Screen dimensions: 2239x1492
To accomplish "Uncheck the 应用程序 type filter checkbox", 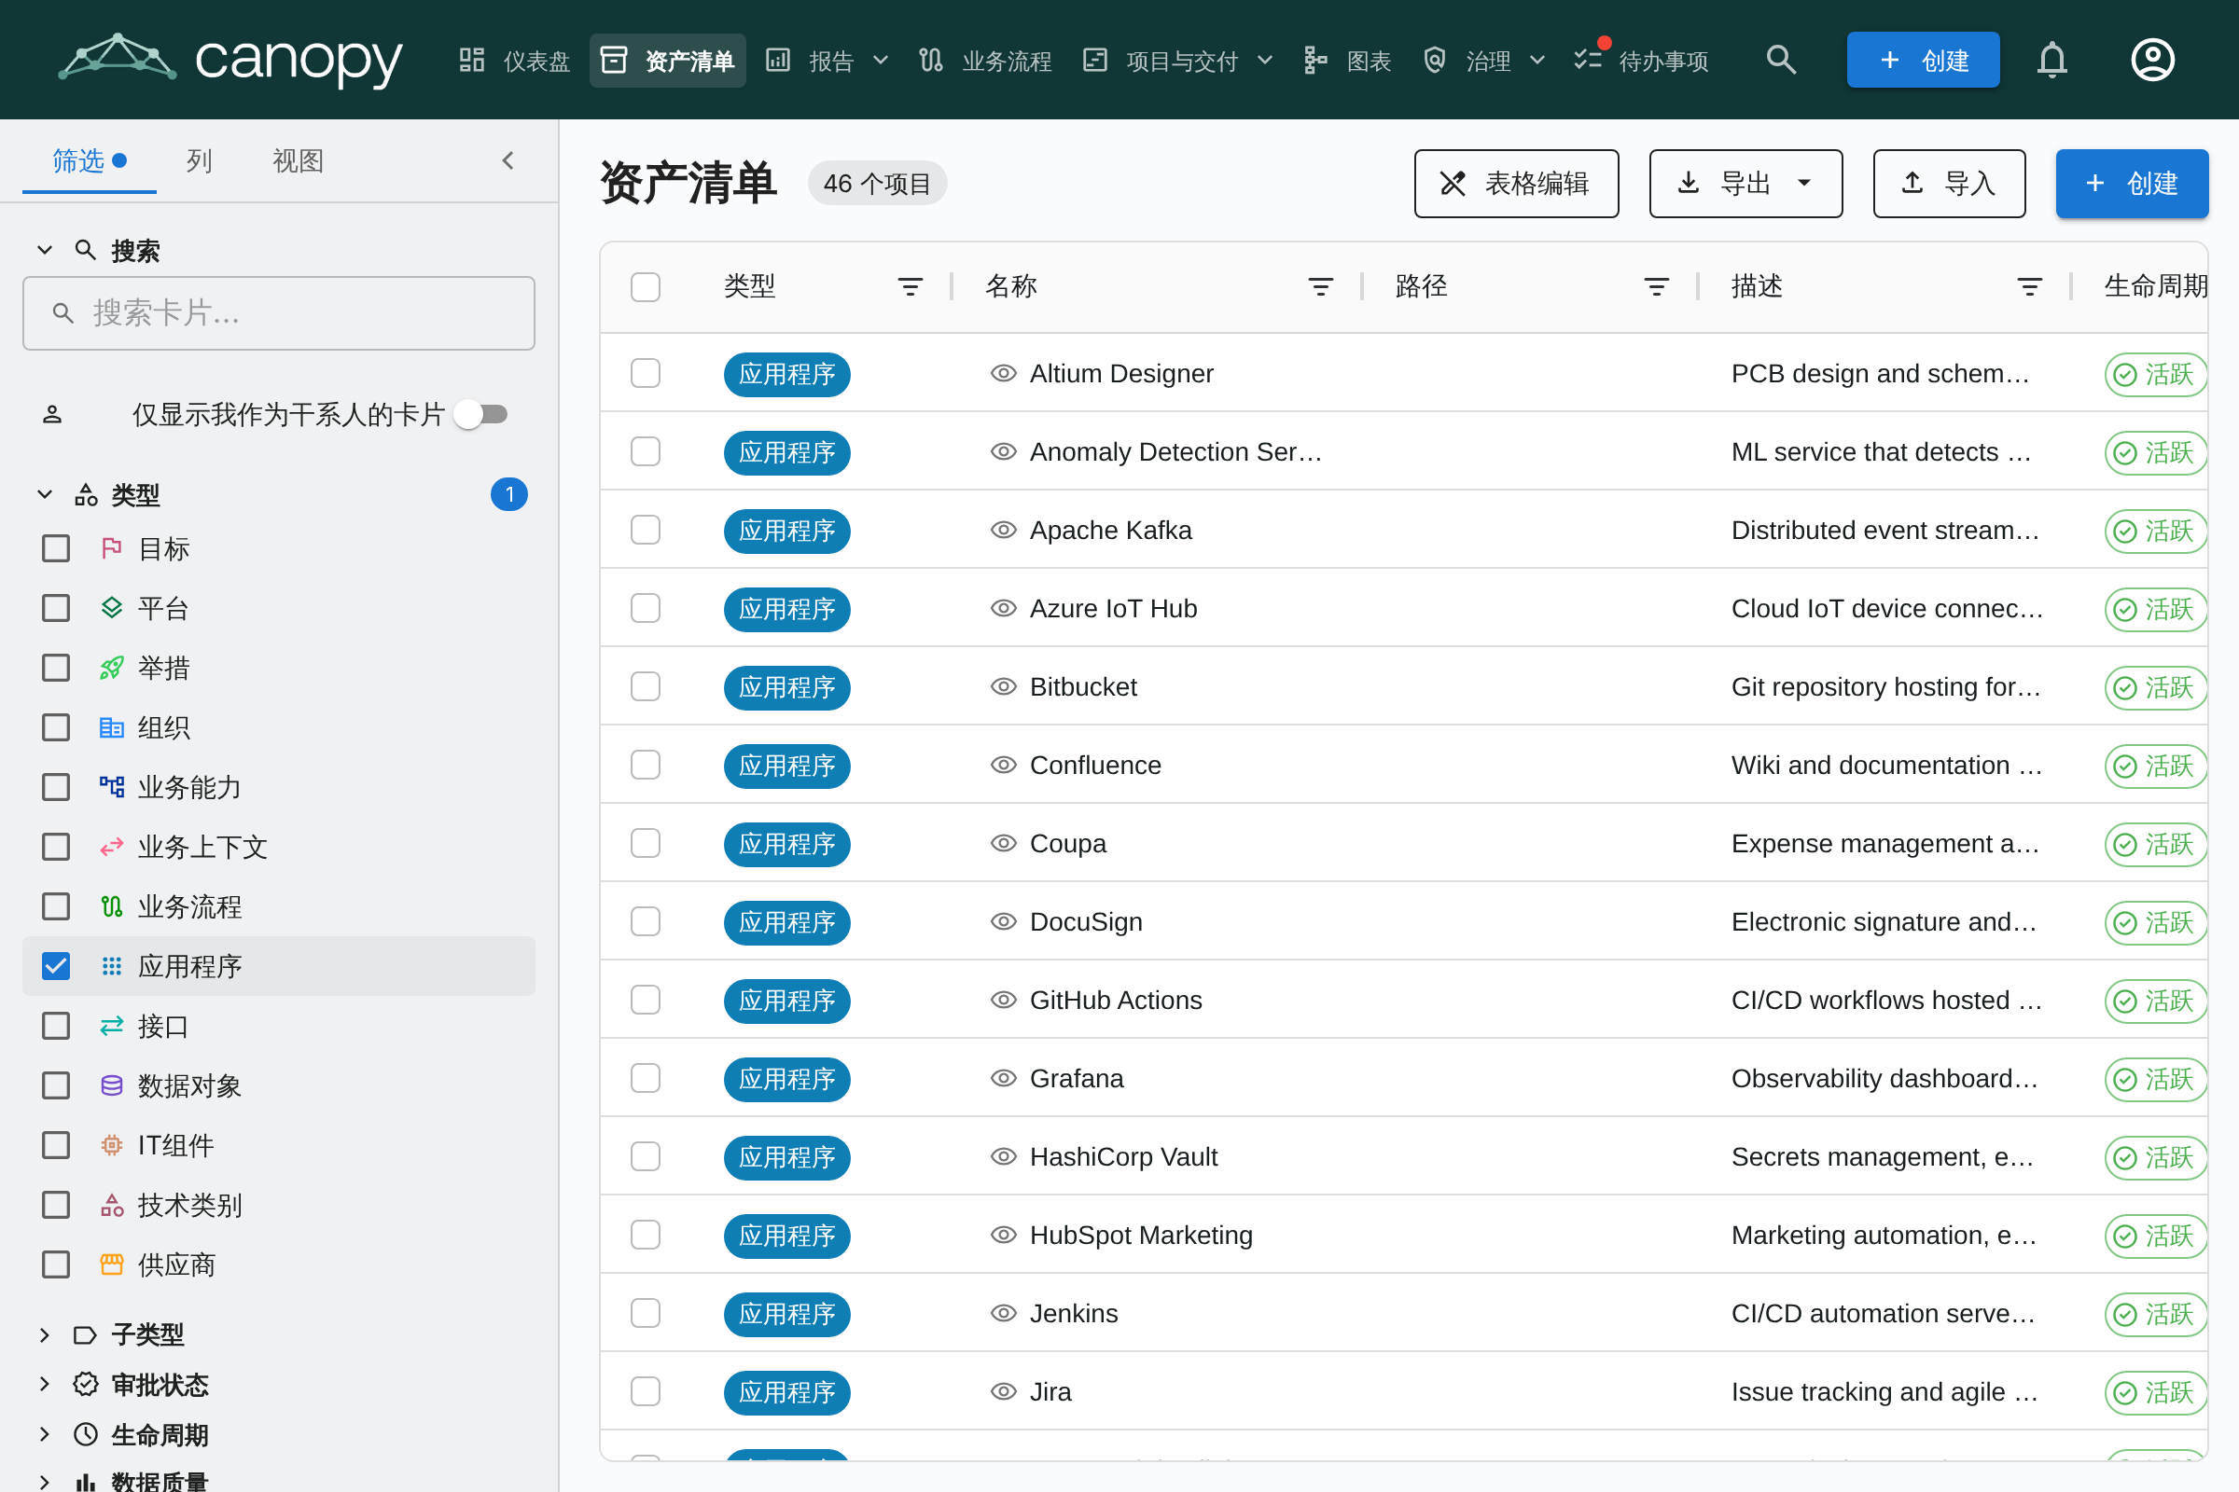I will click(x=56, y=967).
